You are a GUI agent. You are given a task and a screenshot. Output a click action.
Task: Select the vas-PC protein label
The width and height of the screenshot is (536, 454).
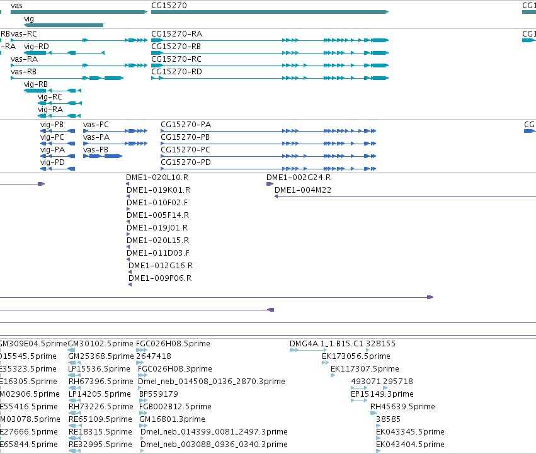[96, 125]
